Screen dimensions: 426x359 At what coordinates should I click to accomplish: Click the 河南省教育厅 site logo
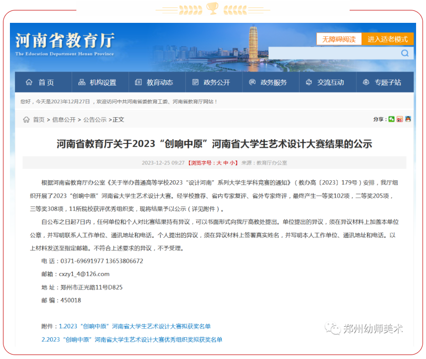[64, 43]
